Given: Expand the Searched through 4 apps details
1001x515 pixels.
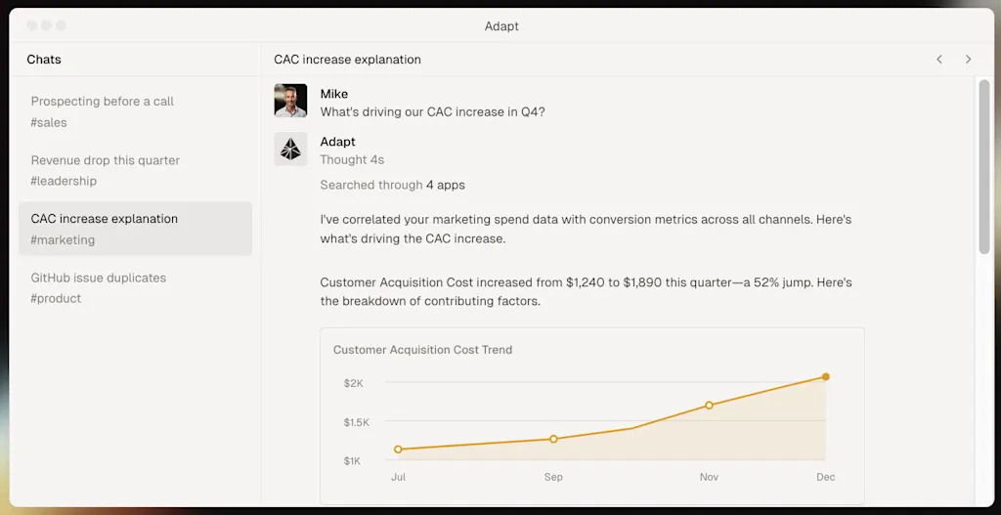Looking at the screenshot, I should (x=392, y=185).
